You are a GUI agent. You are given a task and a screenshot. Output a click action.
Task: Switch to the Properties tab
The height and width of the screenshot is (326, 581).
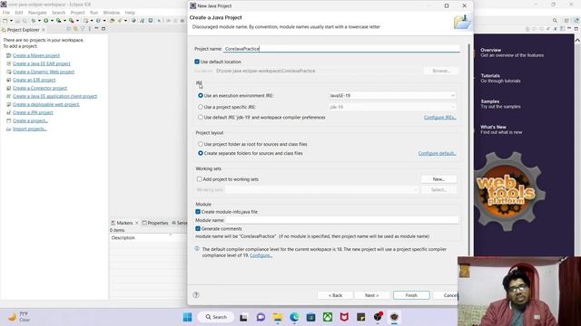[x=155, y=223]
